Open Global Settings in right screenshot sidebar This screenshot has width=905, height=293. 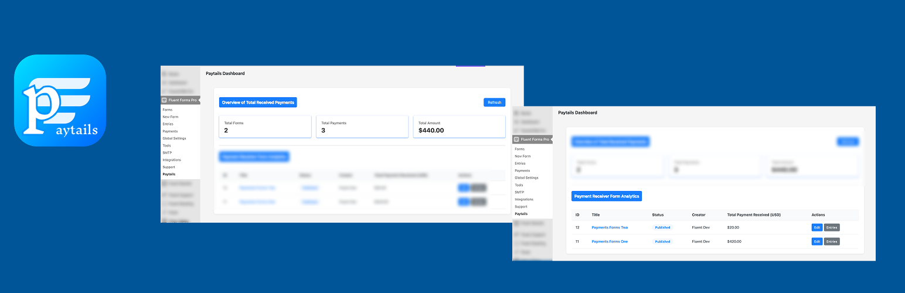tap(526, 178)
